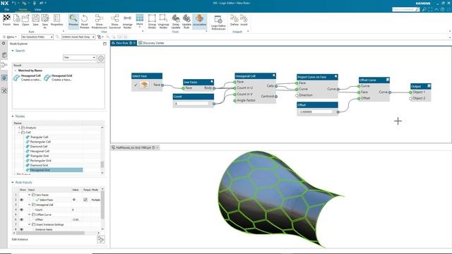Collapse the Cell folder in Nodes tree
The width and height of the screenshot is (452, 254).
19,132
